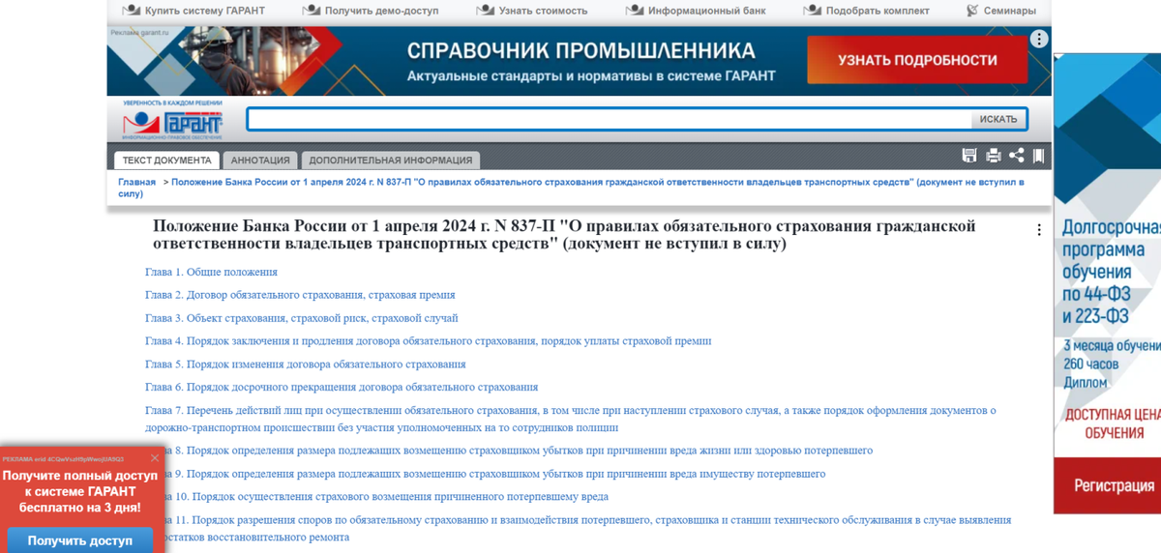
Task: Click the bookmark icon in toolbar
Action: [x=1038, y=156]
